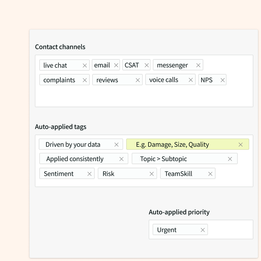Delete the TeamSkill tag
Viewport: 261px width, 261px height.
210,174
